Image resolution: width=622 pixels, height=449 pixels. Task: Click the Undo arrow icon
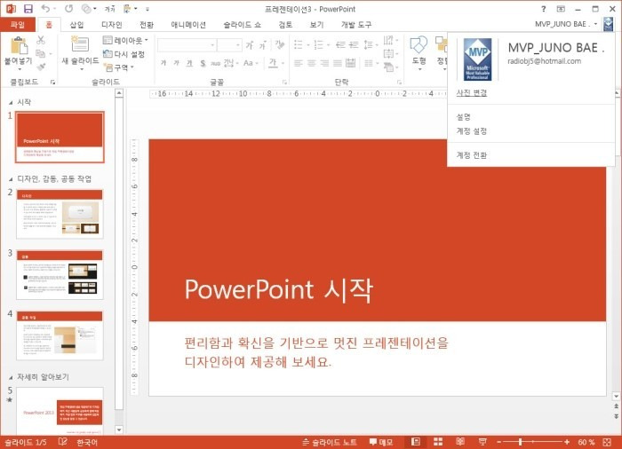(x=45, y=8)
